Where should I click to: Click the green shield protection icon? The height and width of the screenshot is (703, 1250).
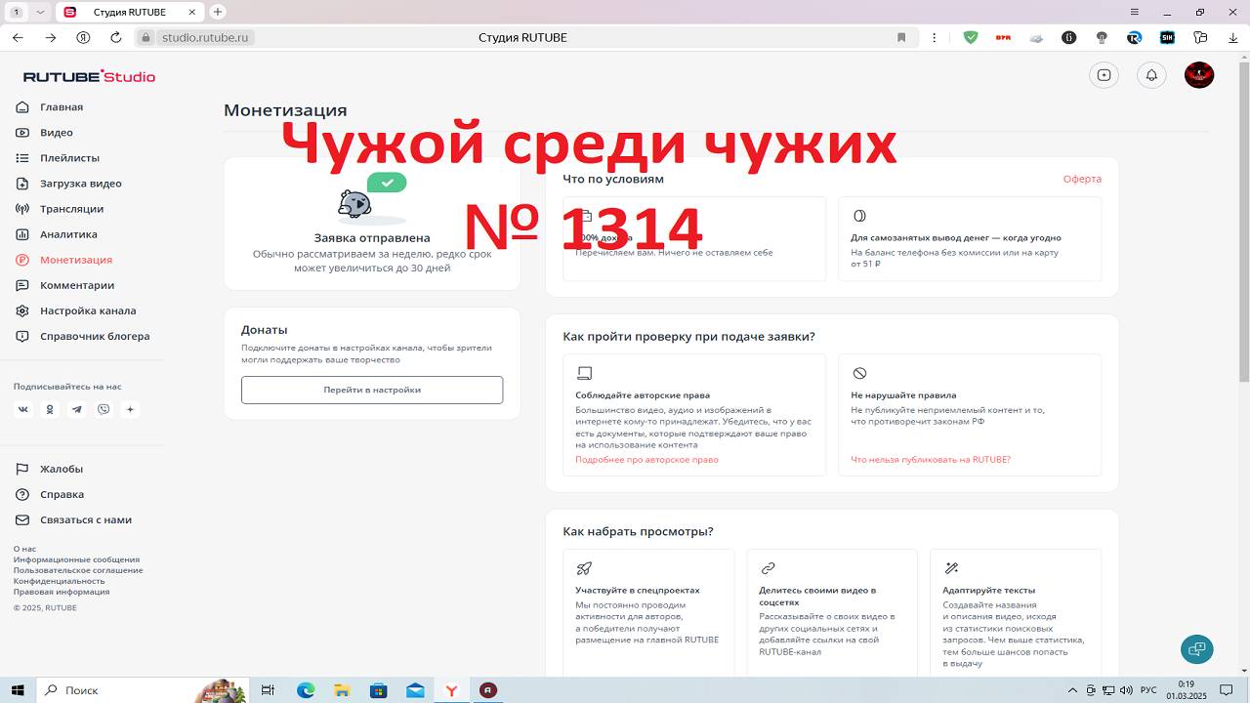point(971,37)
